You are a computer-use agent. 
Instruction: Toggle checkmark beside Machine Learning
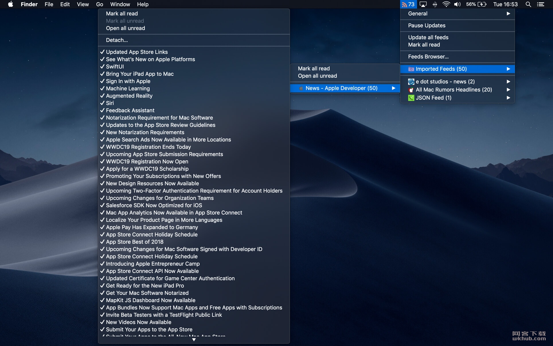102,88
